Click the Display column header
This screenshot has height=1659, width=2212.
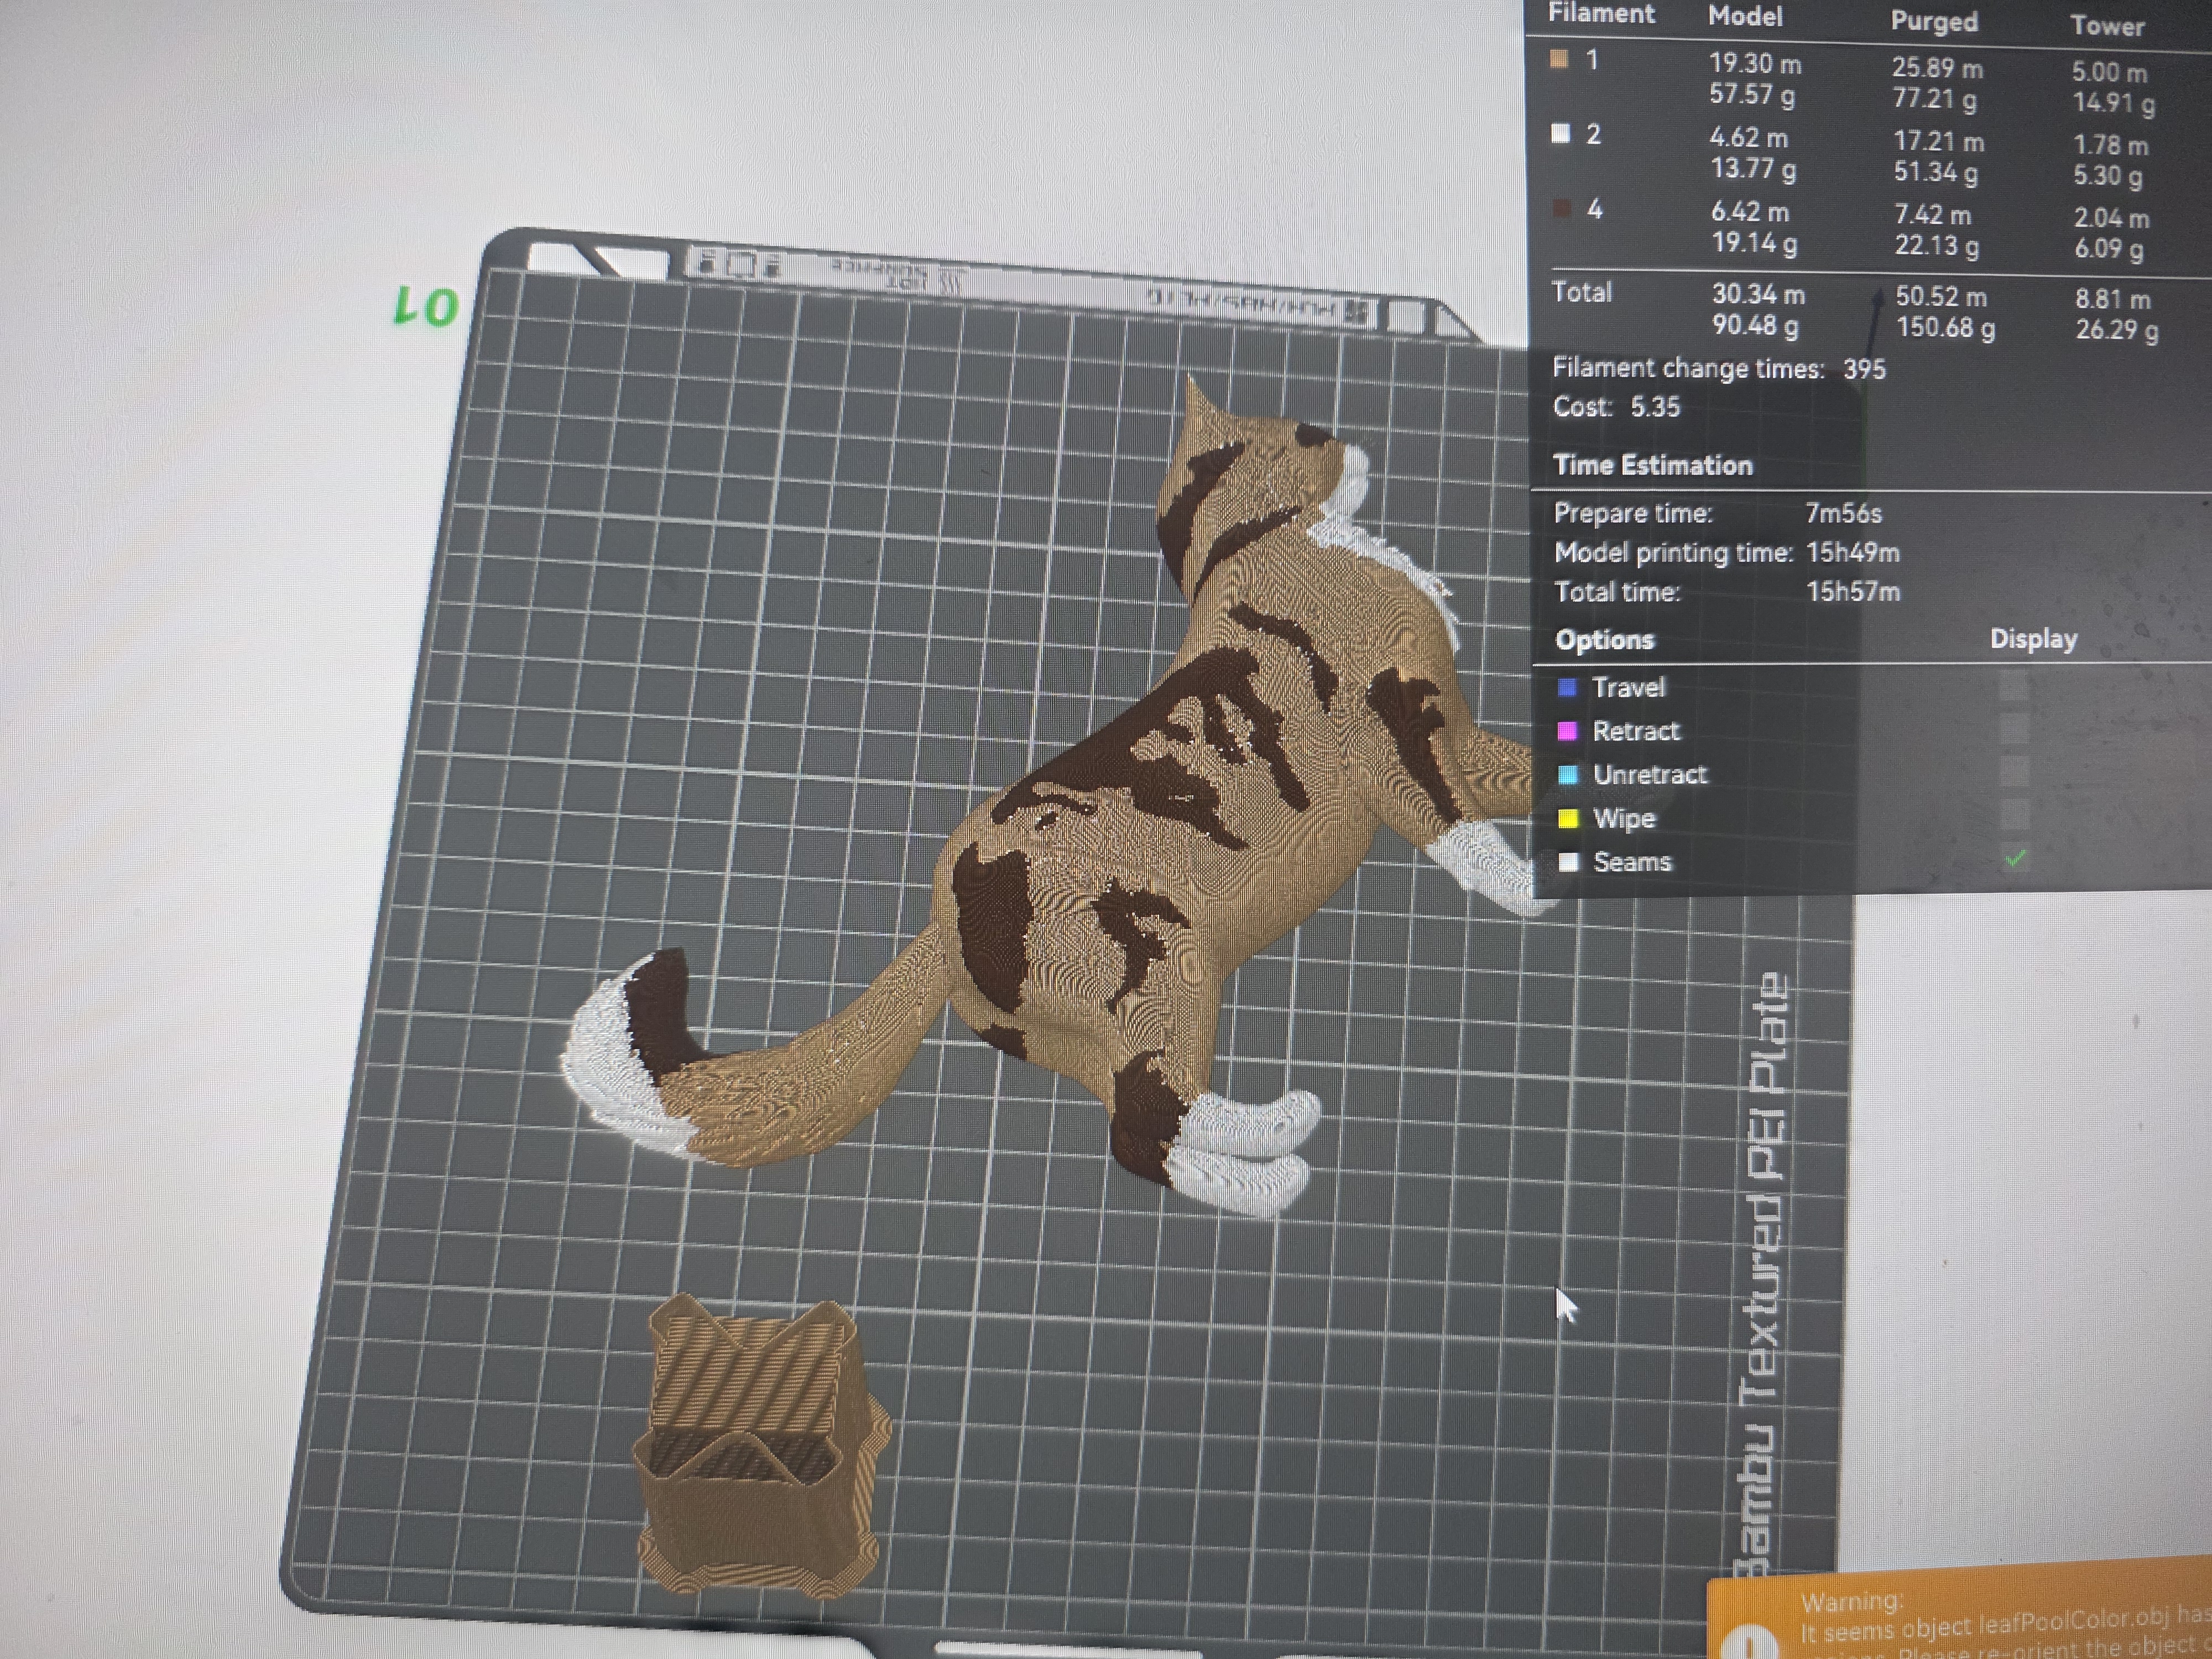2033,638
